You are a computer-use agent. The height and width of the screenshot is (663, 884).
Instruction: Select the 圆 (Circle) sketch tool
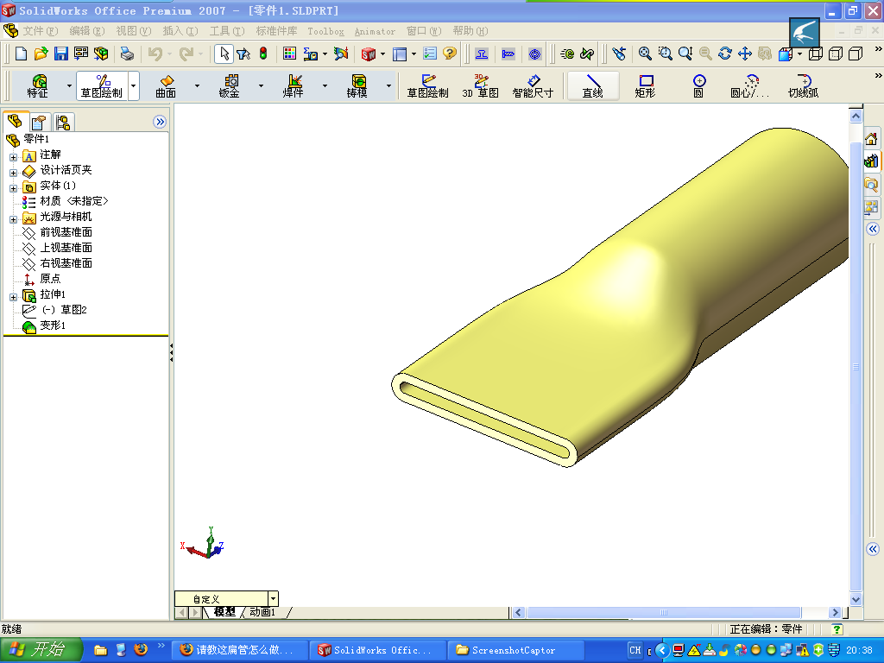pyautogui.click(x=698, y=86)
